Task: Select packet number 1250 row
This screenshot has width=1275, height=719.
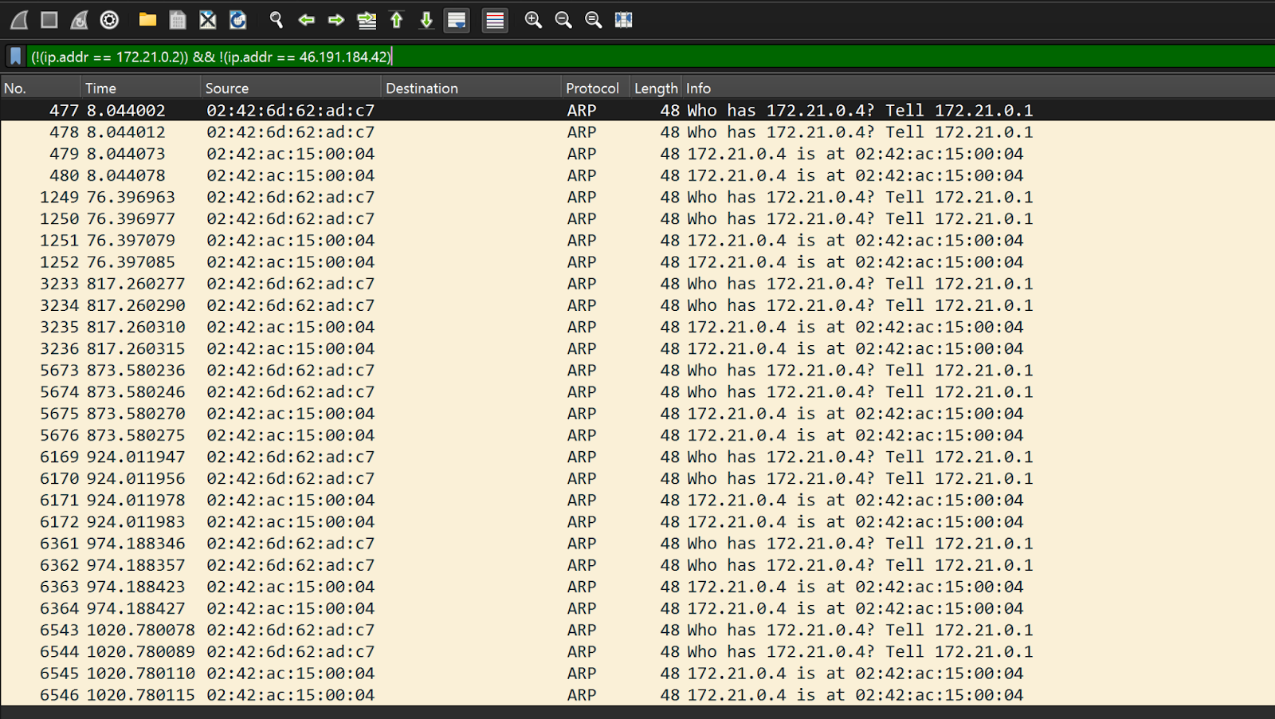Action: [x=637, y=218]
